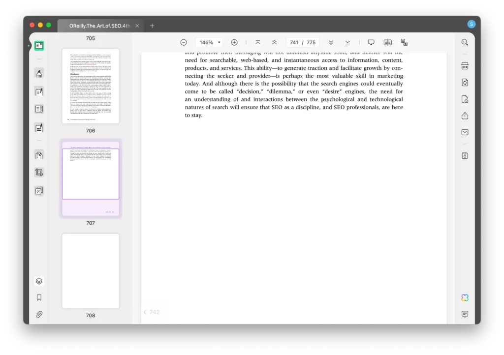Click the zoom in plus button
Image resolution: width=504 pixels, height=355 pixels.
tap(234, 43)
